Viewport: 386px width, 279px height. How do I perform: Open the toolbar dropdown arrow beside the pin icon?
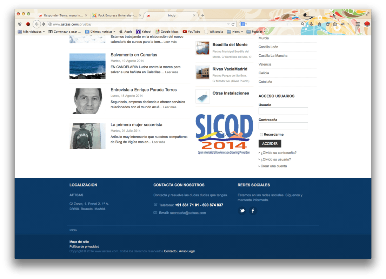(348, 24)
